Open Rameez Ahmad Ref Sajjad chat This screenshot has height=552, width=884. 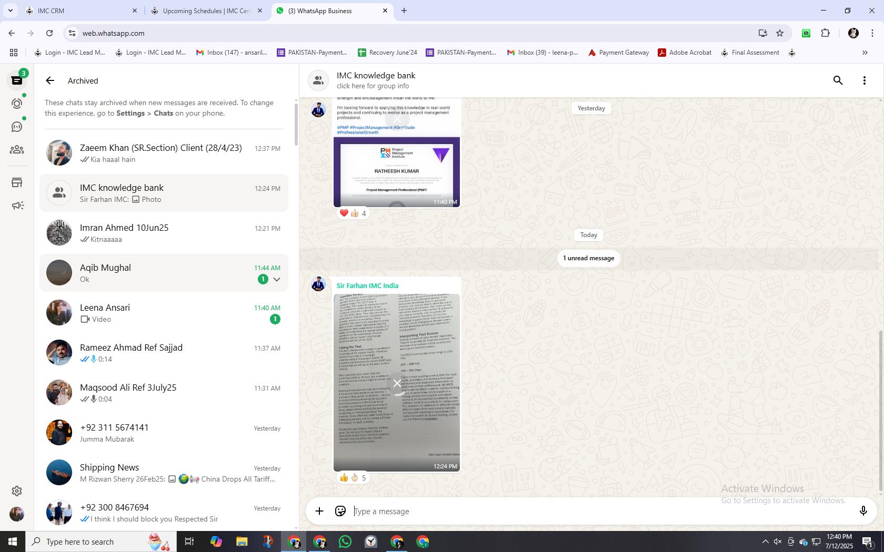[x=164, y=353]
